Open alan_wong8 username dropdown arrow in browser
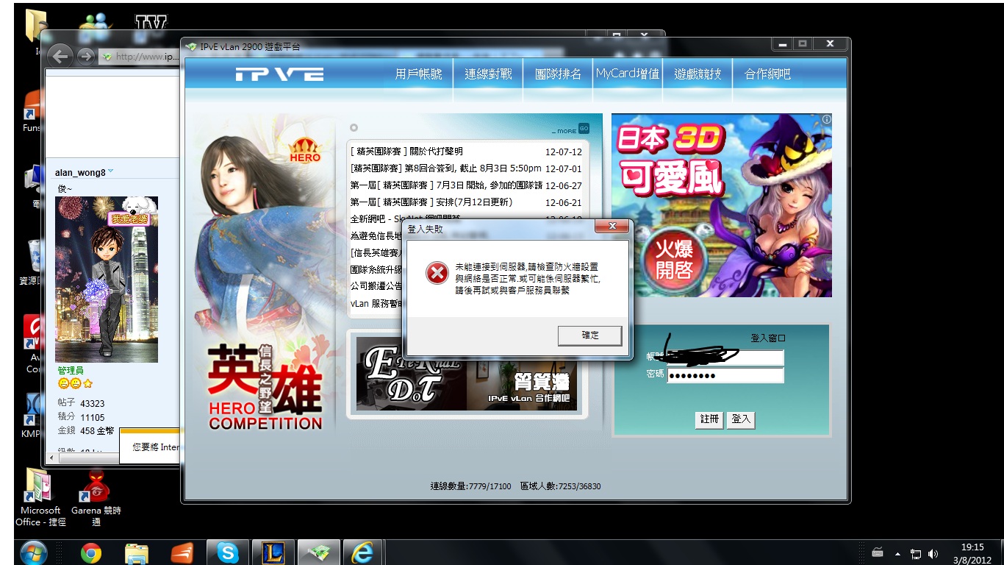Image resolution: width=1004 pixels, height=565 pixels. click(111, 171)
